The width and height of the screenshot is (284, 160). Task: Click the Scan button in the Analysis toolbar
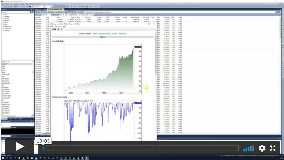[x=38, y=12]
